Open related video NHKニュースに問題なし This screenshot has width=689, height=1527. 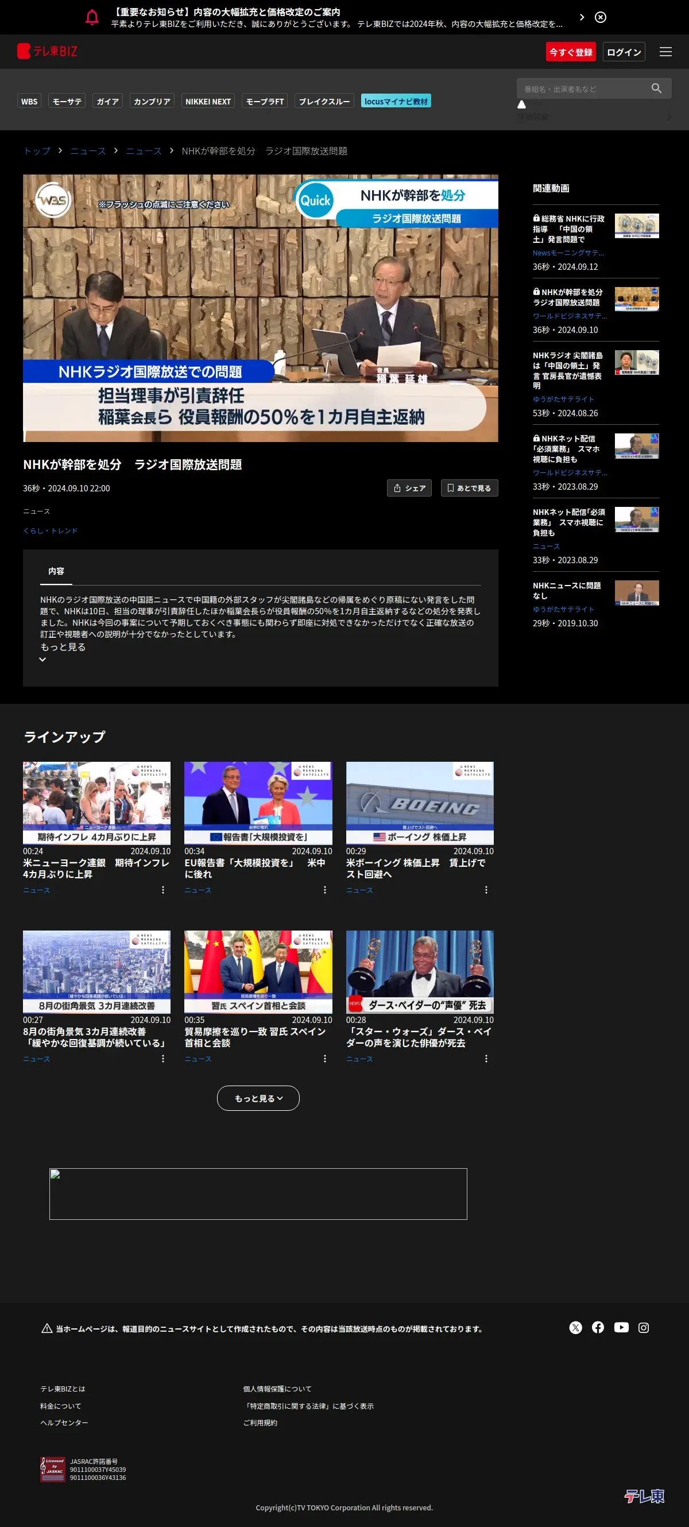566,590
